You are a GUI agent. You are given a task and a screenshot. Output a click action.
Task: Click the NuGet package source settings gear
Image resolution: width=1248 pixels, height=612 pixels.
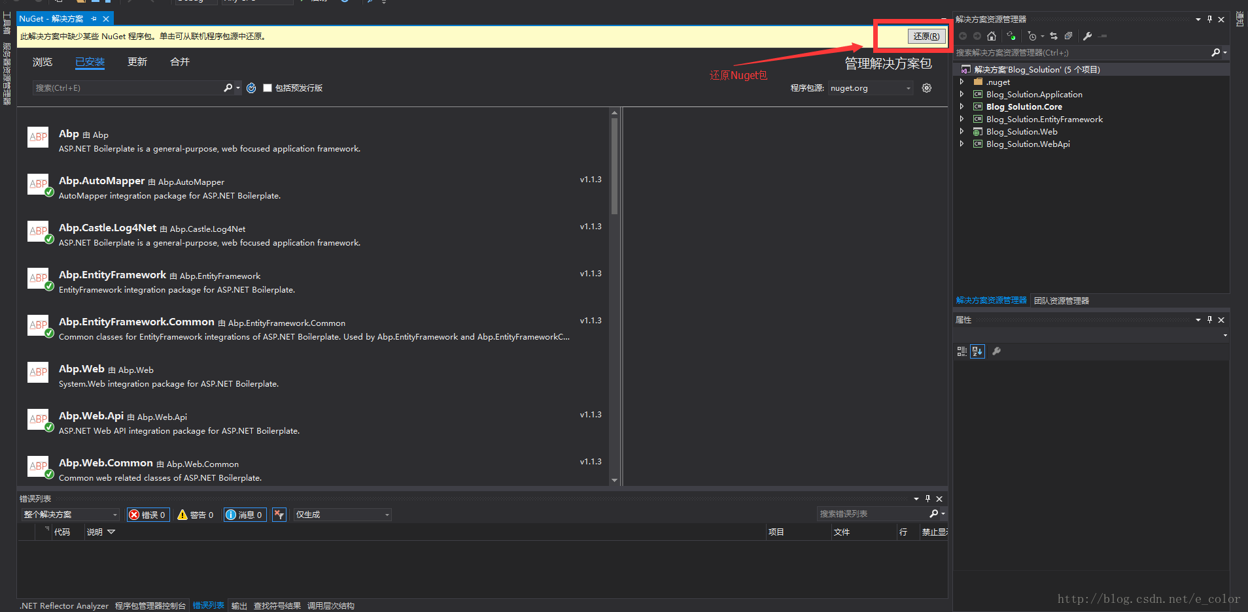[927, 88]
